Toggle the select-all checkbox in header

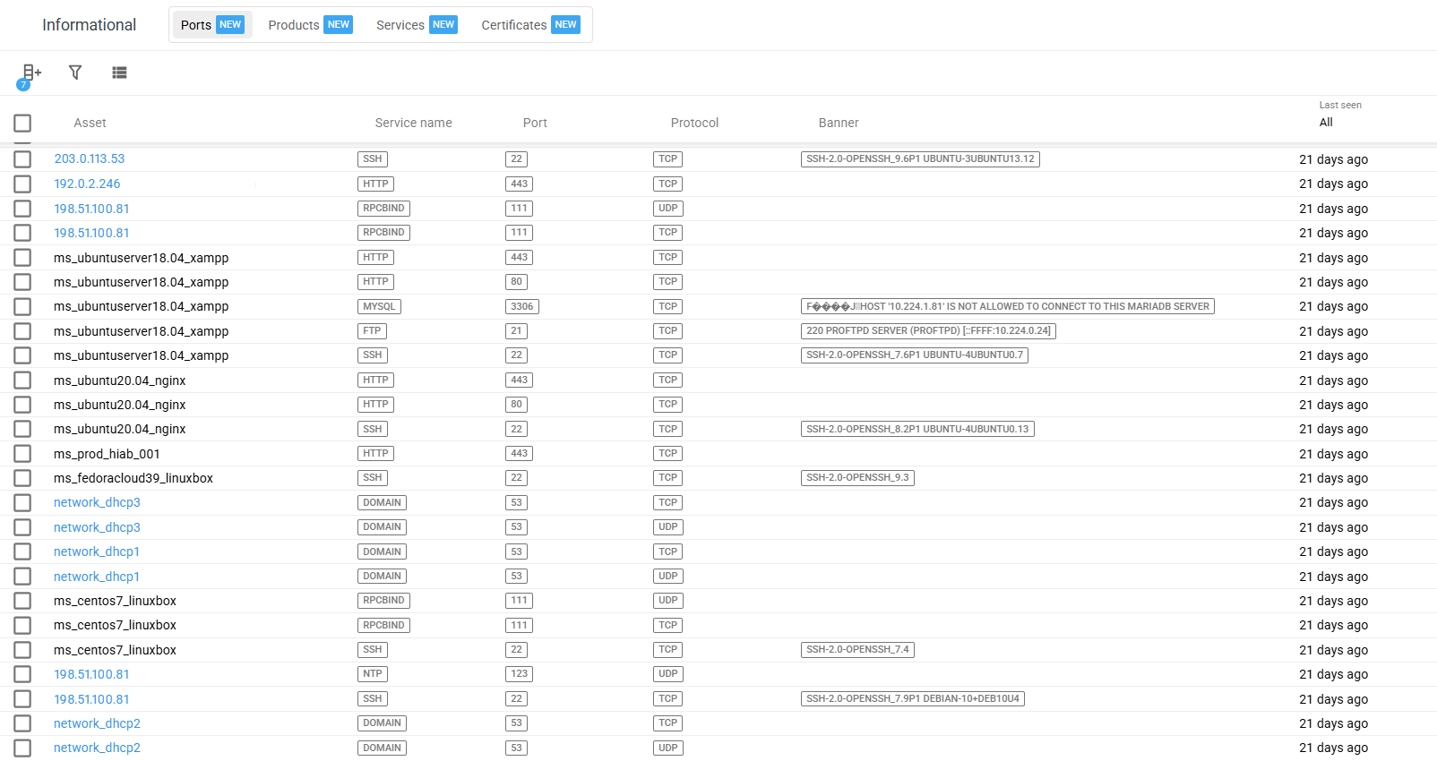[22, 123]
